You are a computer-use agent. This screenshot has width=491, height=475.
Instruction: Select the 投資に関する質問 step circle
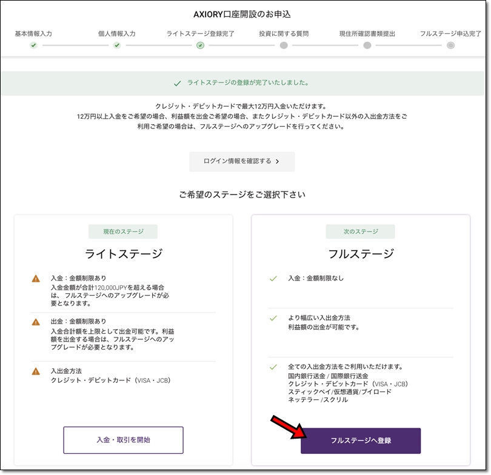pos(284,45)
